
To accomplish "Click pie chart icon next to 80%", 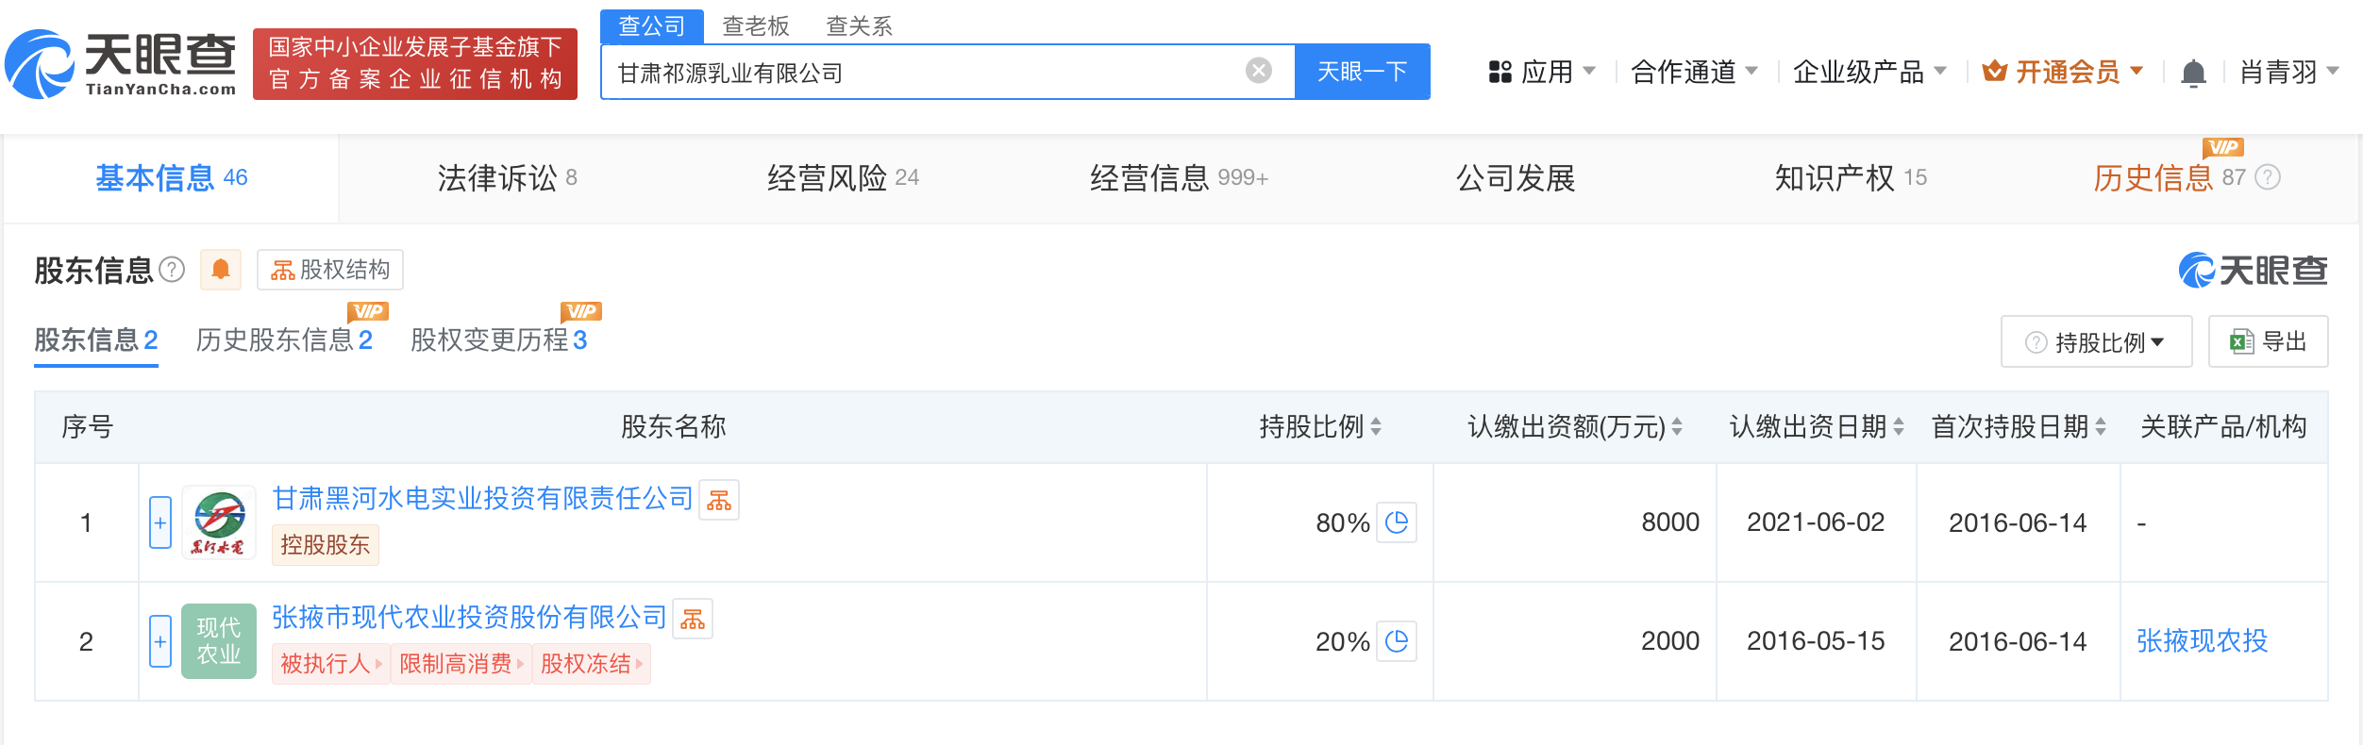I will pyautogui.click(x=1397, y=522).
